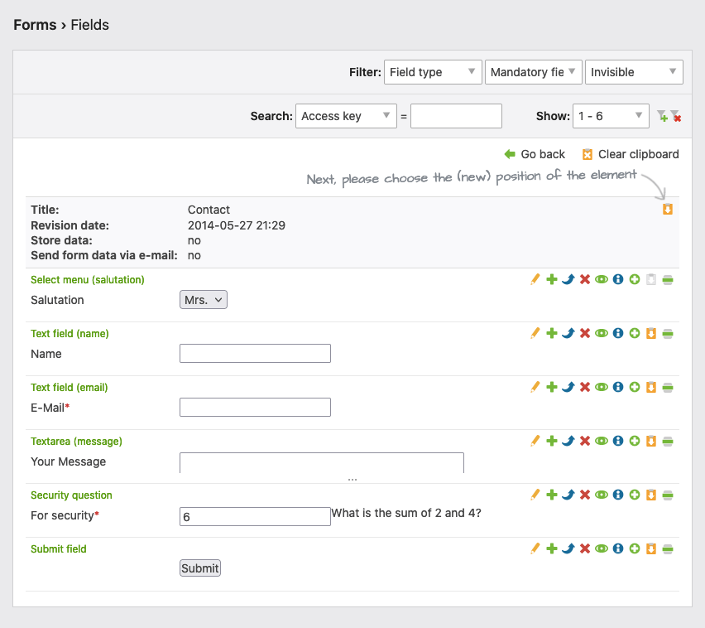Click the Your Message textarea
The width and height of the screenshot is (705, 628).
(x=322, y=463)
